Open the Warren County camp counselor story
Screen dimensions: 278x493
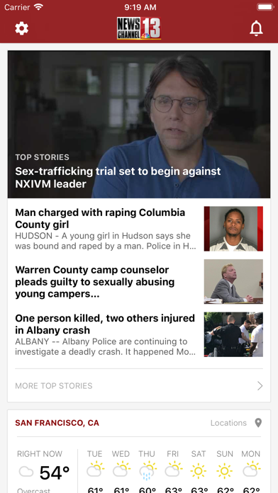[95, 282]
